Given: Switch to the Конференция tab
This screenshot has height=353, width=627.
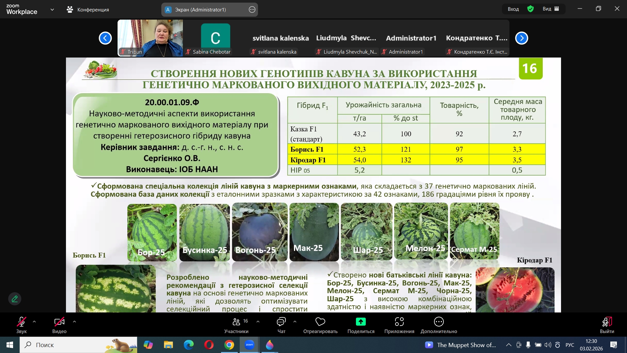Looking at the screenshot, I should point(88,9).
